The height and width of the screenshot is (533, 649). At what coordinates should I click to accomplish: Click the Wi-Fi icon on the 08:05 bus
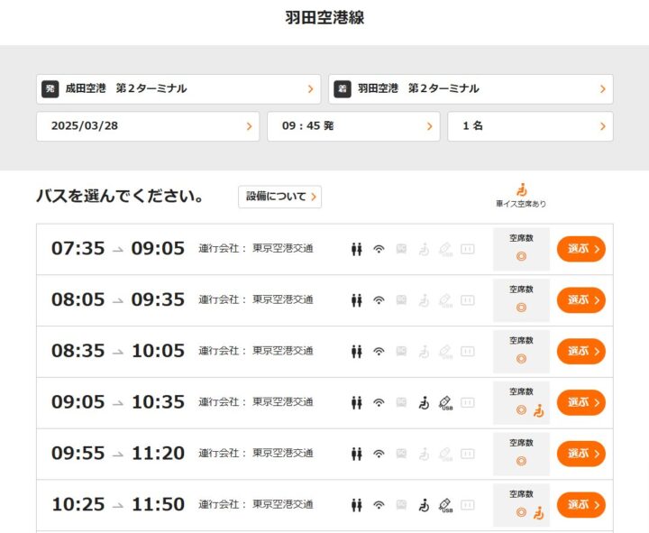(379, 300)
